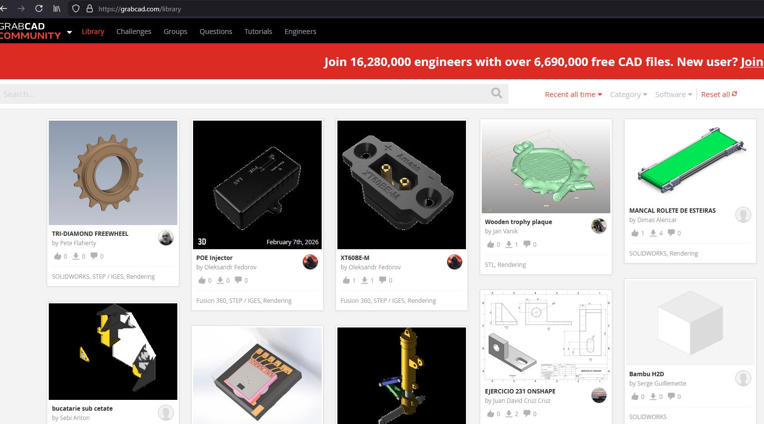Click the avatar on EJERCICIO 231 ONSHAPE card
The width and height of the screenshot is (764, 424).
(x=599, y=395)
